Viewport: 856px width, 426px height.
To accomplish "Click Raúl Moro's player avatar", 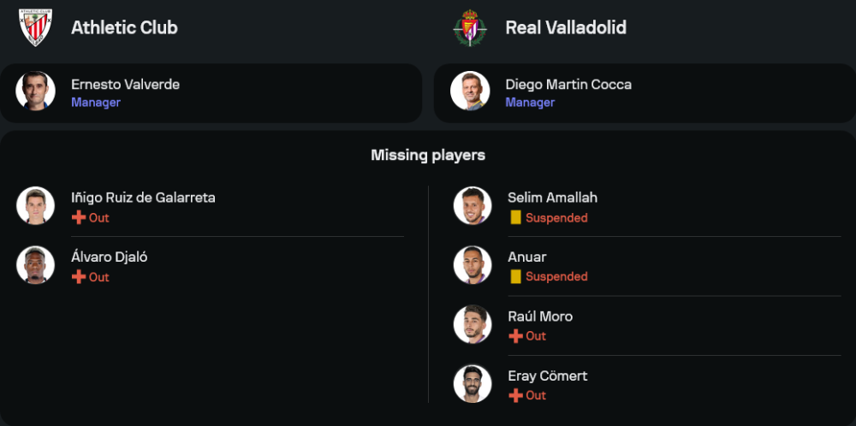I will (x=473, y=324).
